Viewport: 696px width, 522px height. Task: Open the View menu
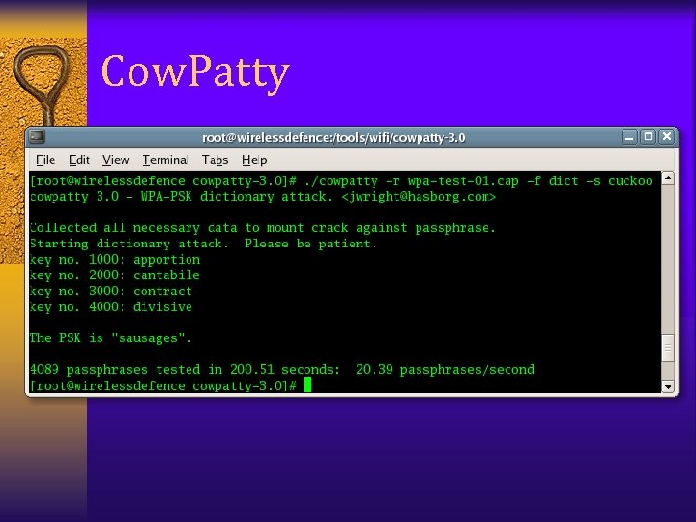[115, 159]
